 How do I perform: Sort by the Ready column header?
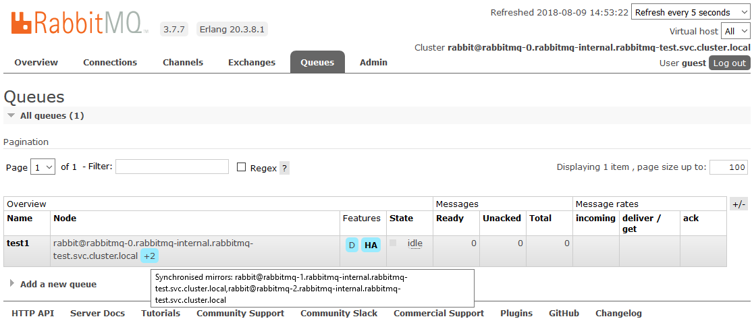[450, 218]
